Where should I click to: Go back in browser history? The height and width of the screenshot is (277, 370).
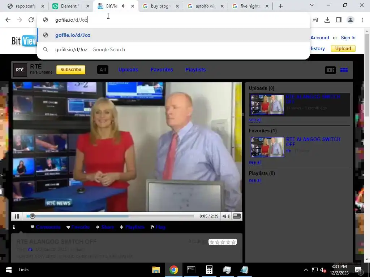pos(8,20)
